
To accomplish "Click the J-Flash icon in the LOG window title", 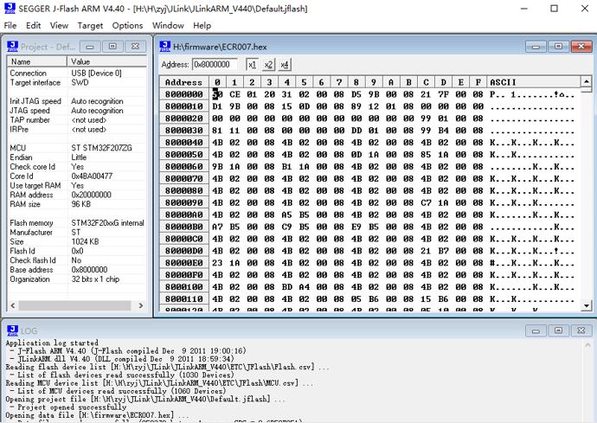I will (12, 330).
